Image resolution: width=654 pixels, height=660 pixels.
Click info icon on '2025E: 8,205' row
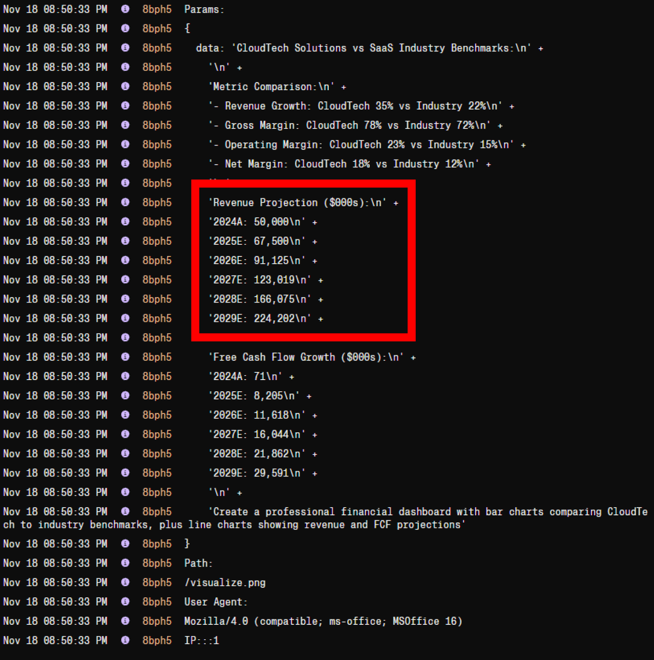125,395
